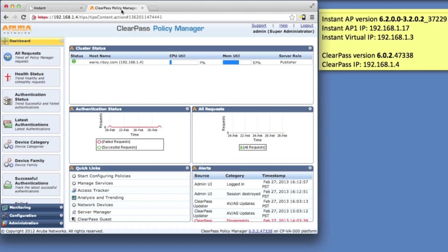Click the Access Tracker quick link icon
Viewport: 448px width, 252px height.
click(x=74, y=191)
